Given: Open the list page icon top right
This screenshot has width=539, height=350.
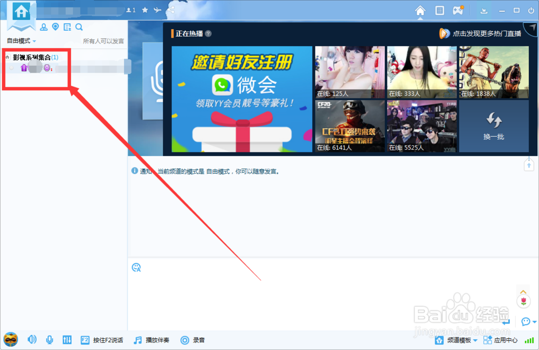Looking at the screenshot, I should coord(439,11).
